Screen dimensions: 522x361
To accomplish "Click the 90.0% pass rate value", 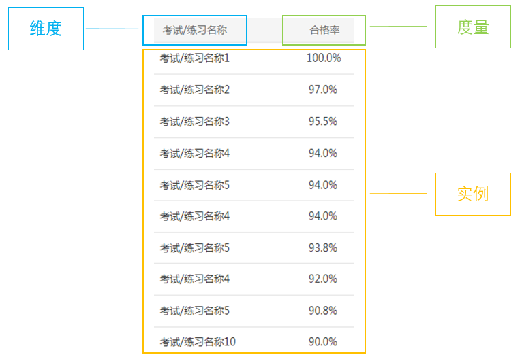I will click(x=323, y=342).
